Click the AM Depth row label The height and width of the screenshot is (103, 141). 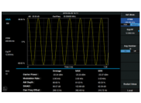click(28, 82)
